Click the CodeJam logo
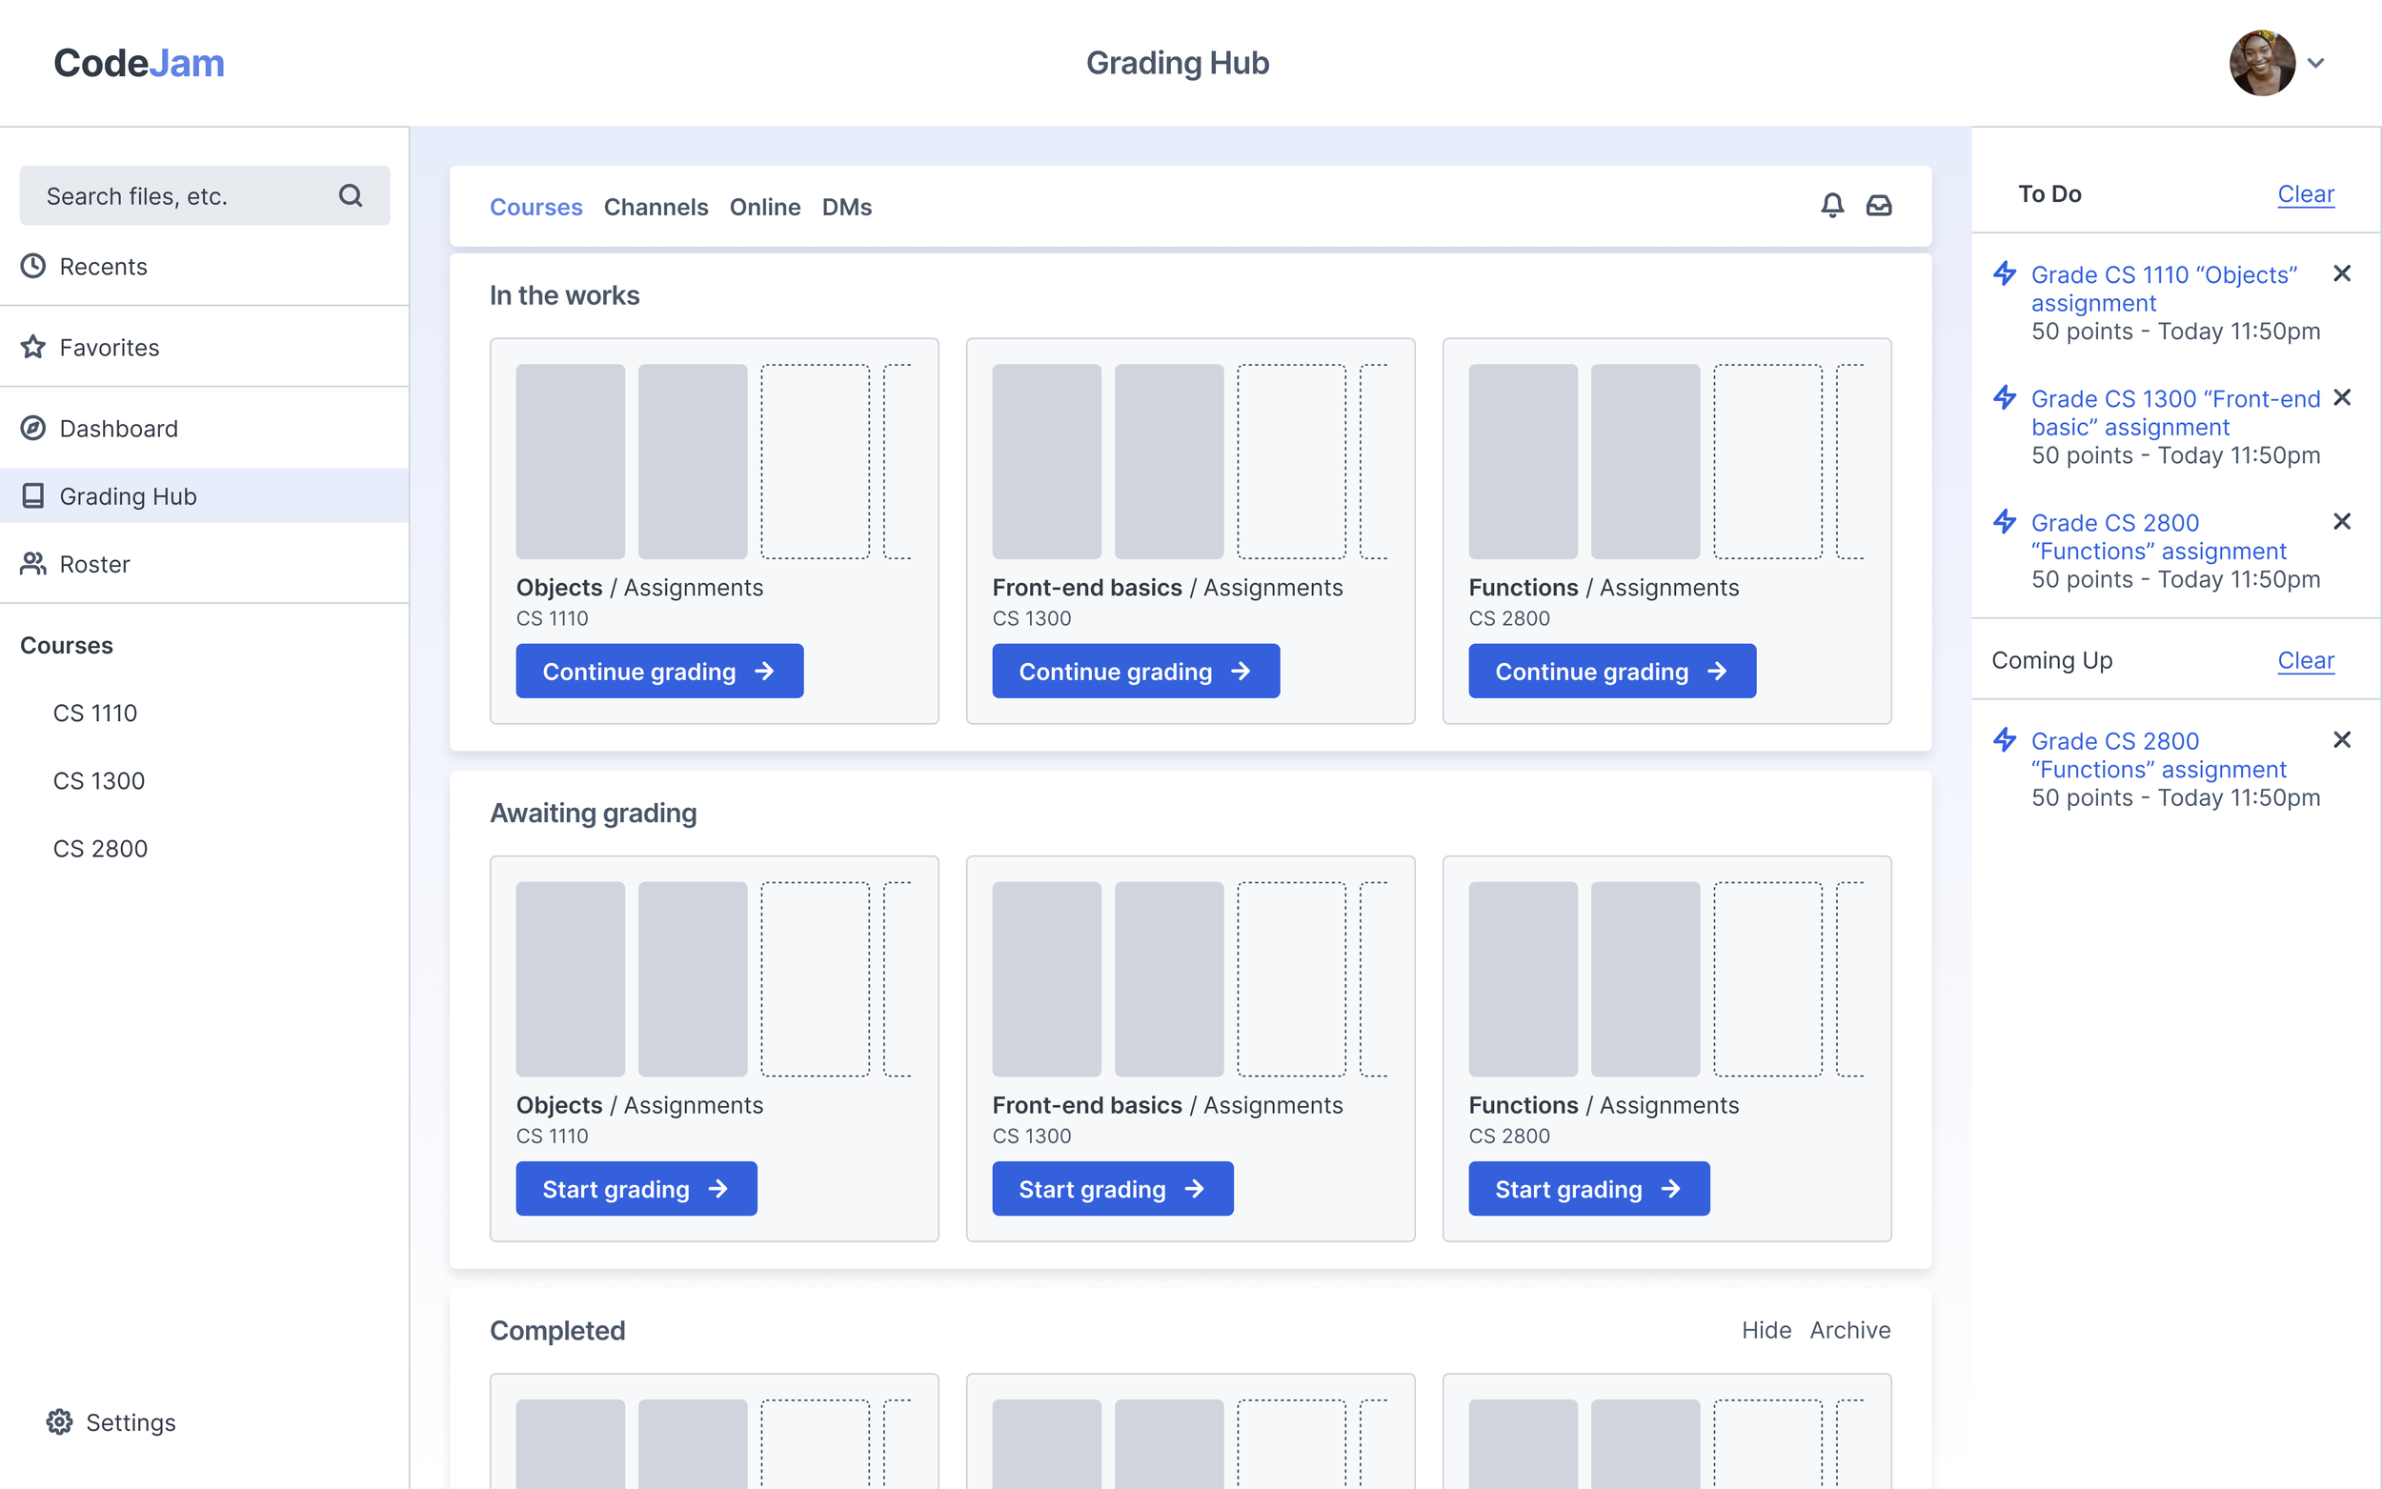Image resolution: width=2382 pixels, height=1489 pixels. coord(139,63)
